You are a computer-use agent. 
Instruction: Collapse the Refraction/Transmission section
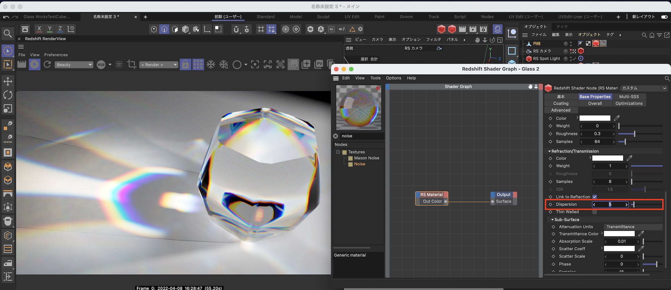(549, 151)
